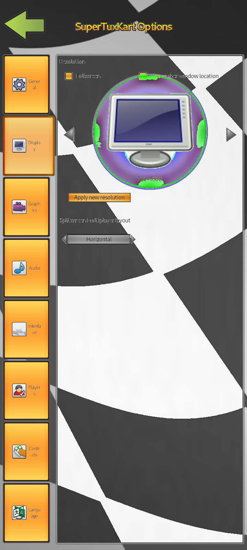
Task: Switch to the Graphics tab
Action: click(26, 207)
